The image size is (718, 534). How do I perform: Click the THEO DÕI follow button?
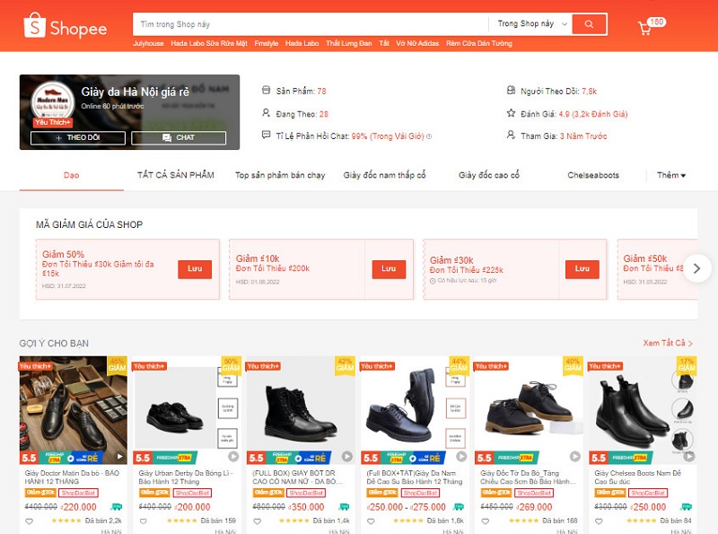[x=77, y=138]
